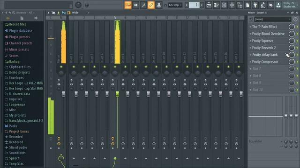300x168 pixels.
Task: Toggle typing keyboard to piano icon
Action: coord(128,5)
